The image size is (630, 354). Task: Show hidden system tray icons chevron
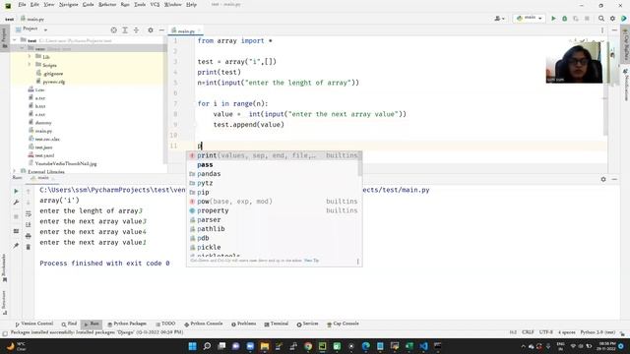click(523, 346)
